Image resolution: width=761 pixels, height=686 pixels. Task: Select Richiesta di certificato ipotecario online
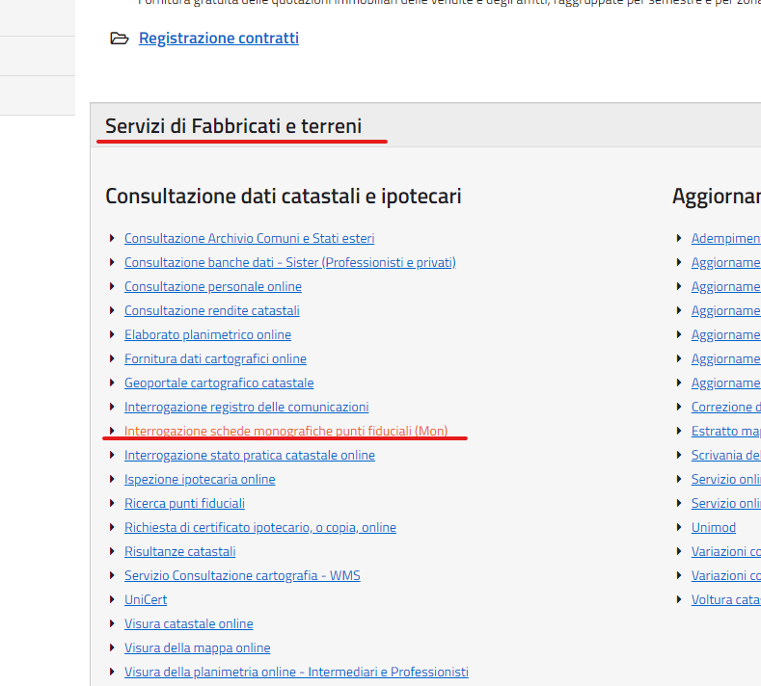tap(259, 527)
